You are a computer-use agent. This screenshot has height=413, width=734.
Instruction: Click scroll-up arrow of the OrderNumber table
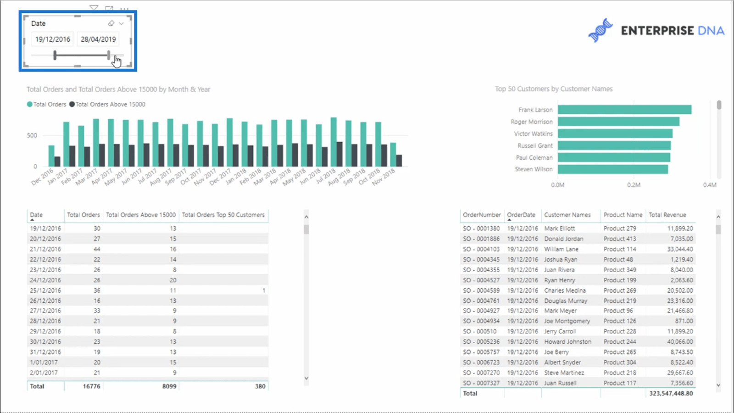(x=718, y=217)
